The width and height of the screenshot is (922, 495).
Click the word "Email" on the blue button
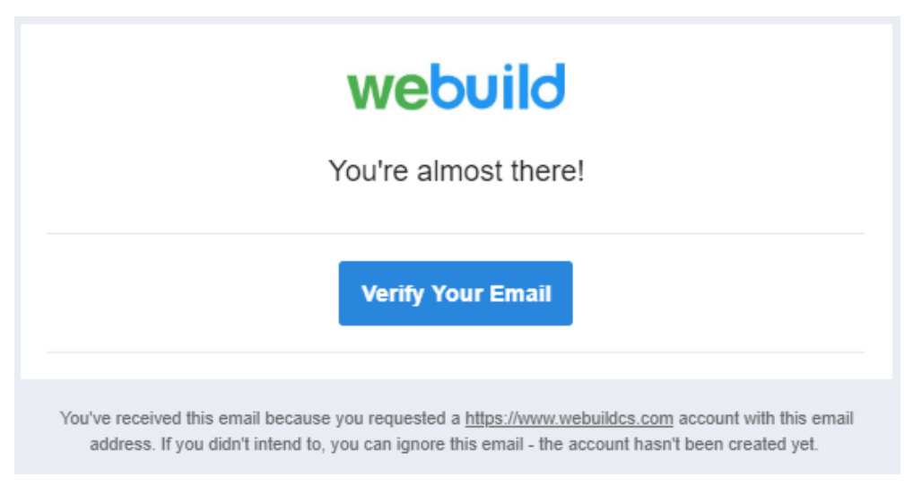coord(520,293)
